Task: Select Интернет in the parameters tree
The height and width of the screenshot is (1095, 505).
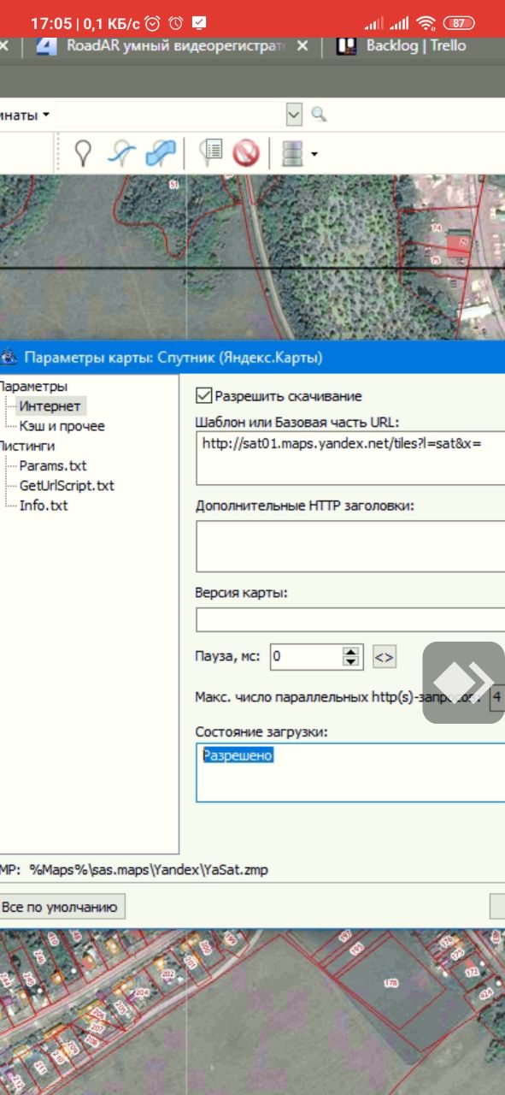Action: point(50,406)
